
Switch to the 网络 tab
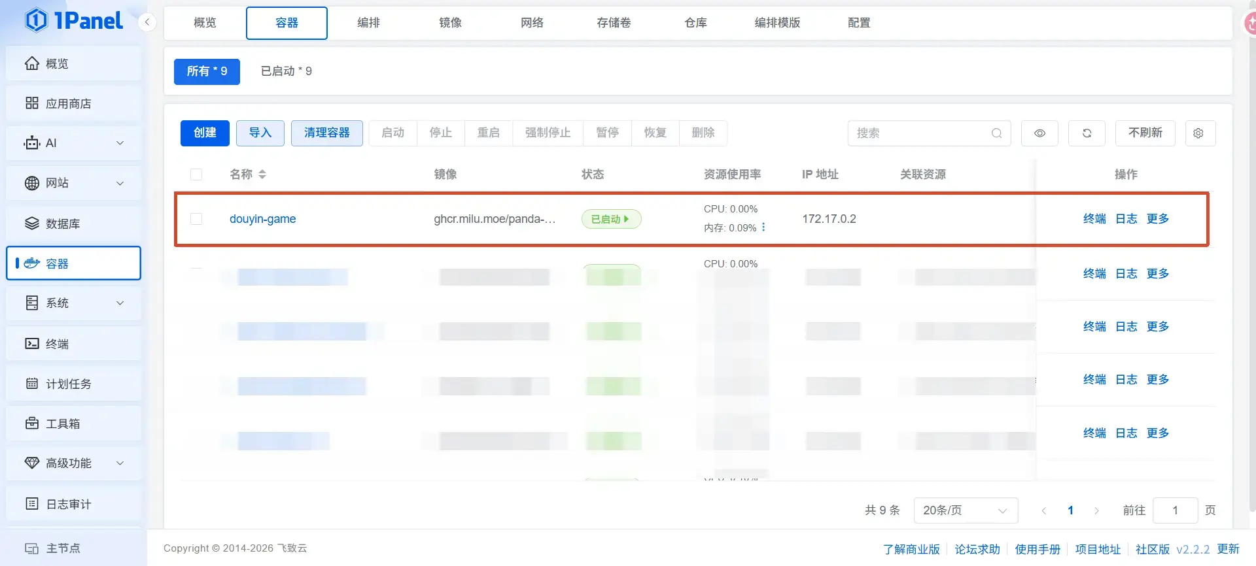pos(532,23)
